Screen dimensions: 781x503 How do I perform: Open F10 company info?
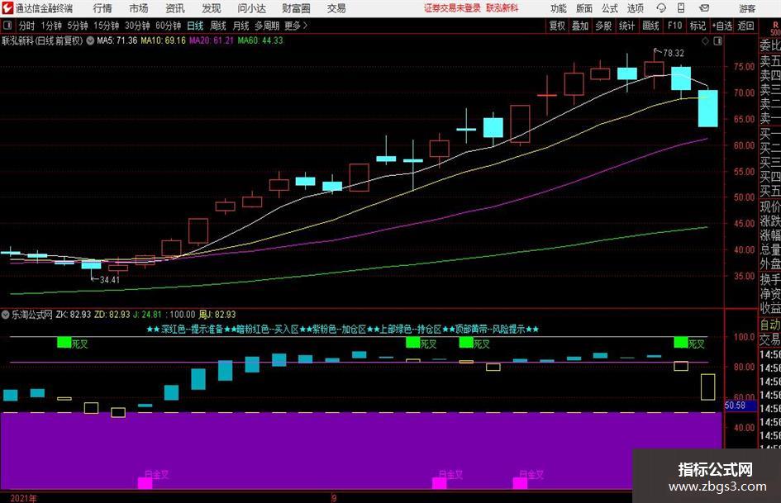pos(675,26)
